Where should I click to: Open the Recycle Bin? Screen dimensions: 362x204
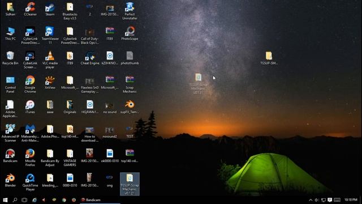[10, 58]
